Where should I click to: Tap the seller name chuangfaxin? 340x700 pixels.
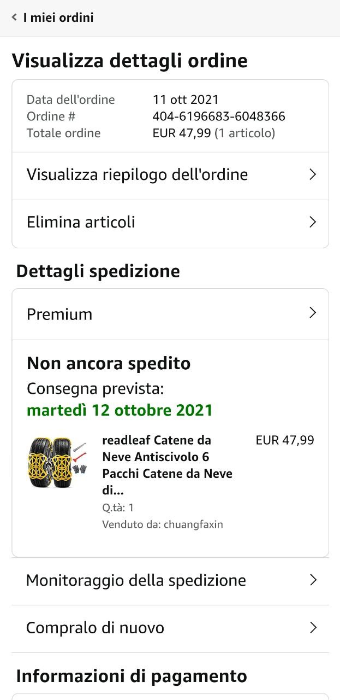(193, 524)
